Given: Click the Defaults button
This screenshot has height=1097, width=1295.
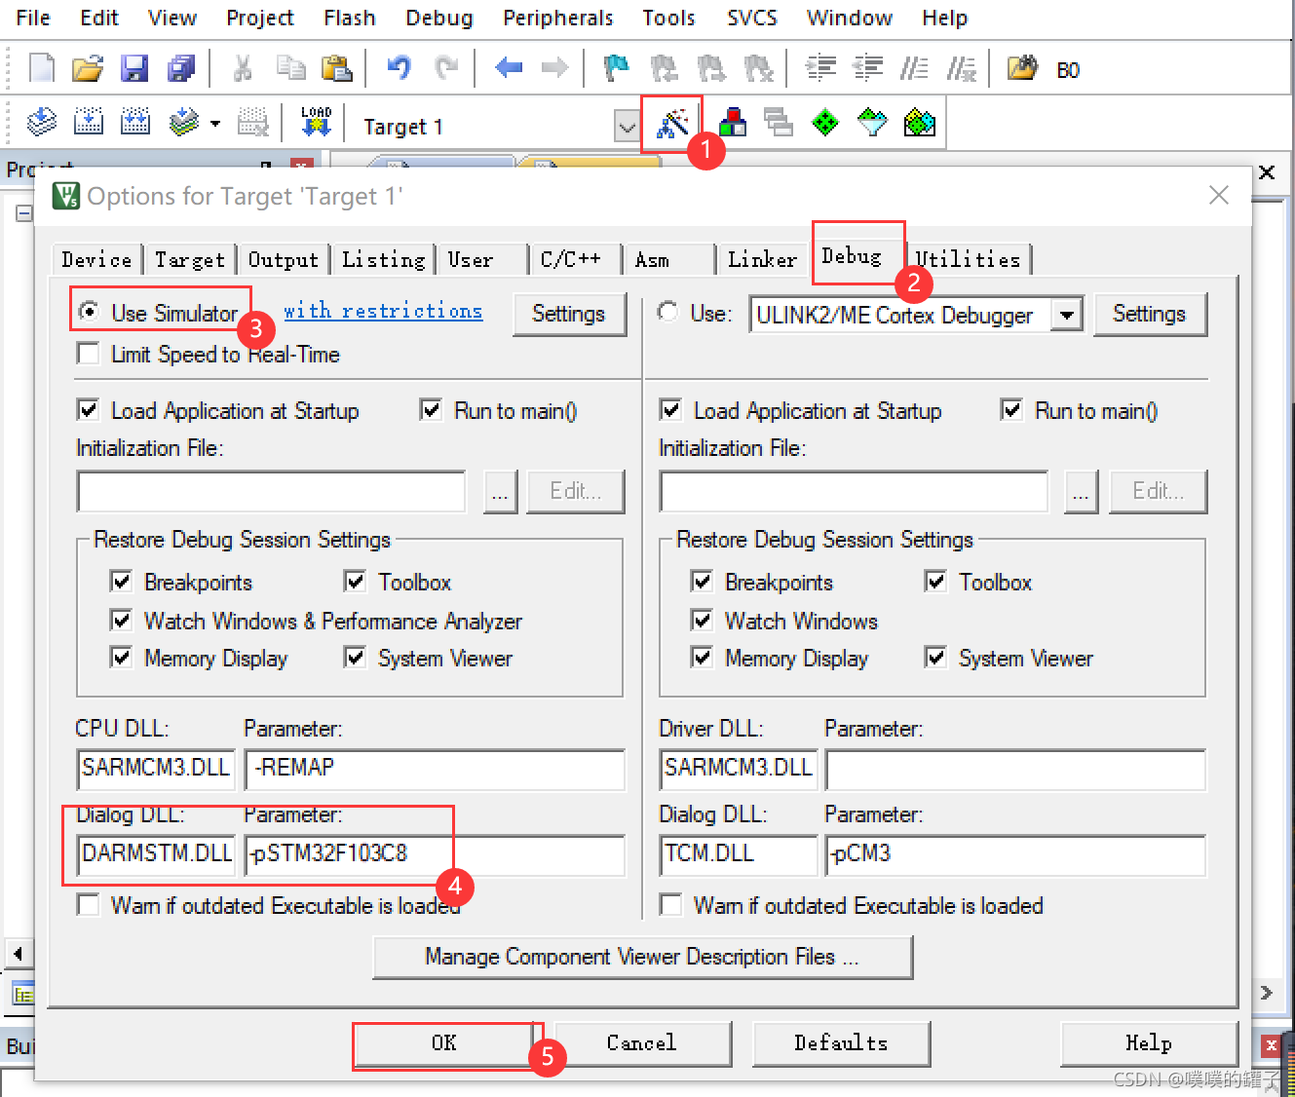Looking at the screenshot, I should pos(841,1043).
